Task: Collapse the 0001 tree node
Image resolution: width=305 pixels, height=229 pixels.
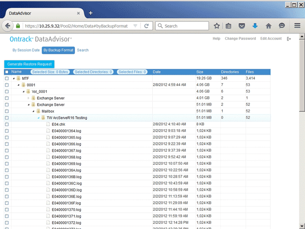Action: [18, 85]
